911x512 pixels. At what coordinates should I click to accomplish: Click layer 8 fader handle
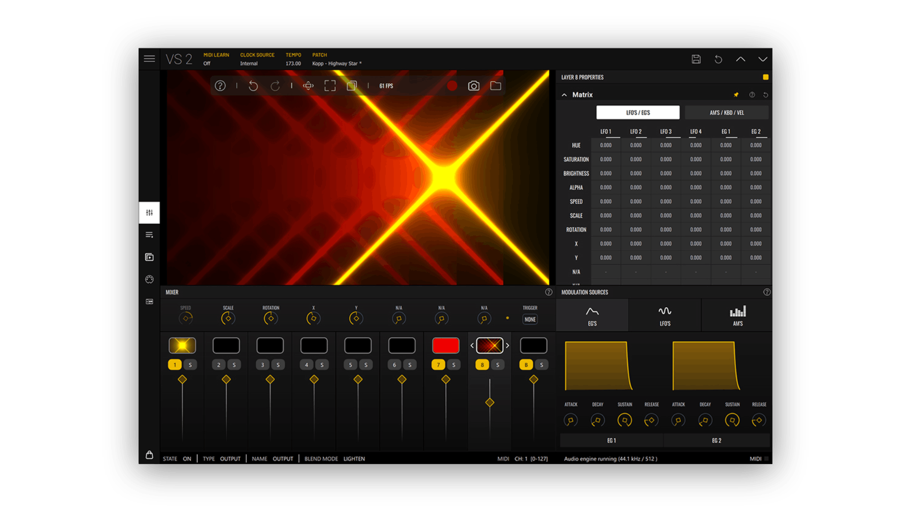pos(490,402)
